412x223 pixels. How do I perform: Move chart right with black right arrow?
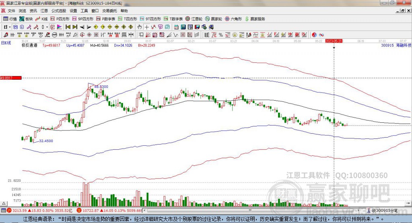pos(89,27)
